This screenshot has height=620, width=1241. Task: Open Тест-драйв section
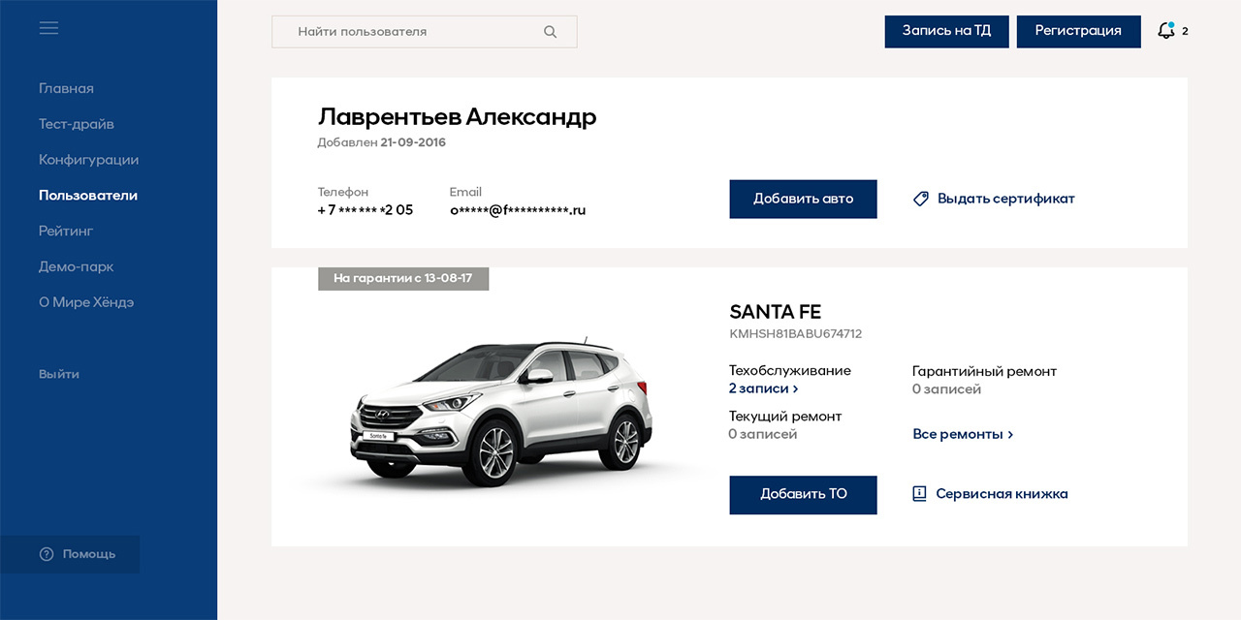77,124
